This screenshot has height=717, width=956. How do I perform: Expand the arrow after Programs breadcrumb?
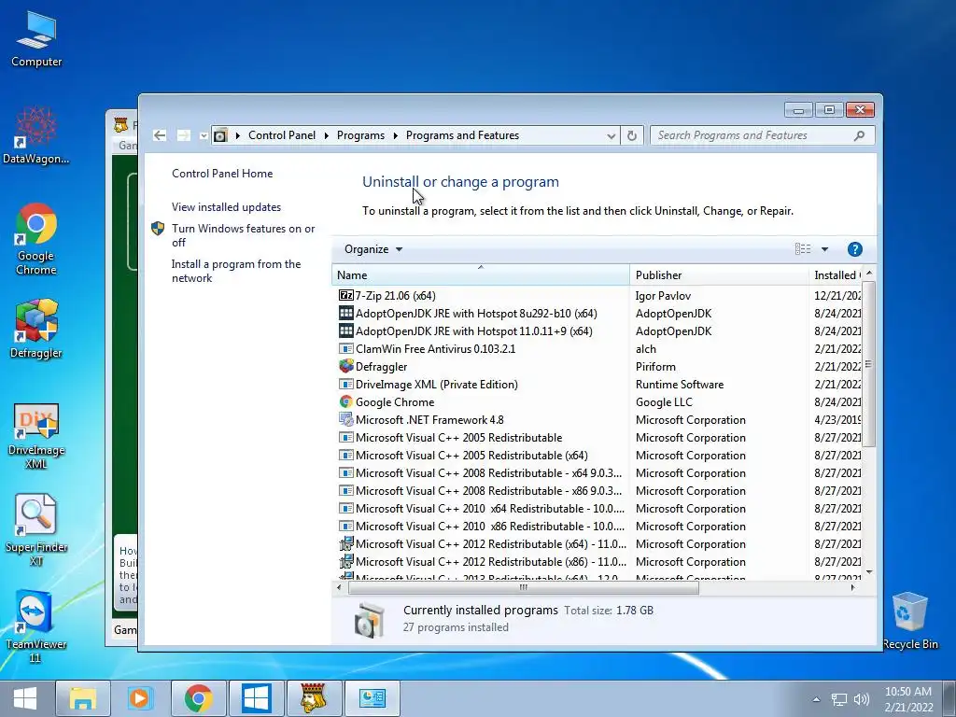[x=395, y=135]
